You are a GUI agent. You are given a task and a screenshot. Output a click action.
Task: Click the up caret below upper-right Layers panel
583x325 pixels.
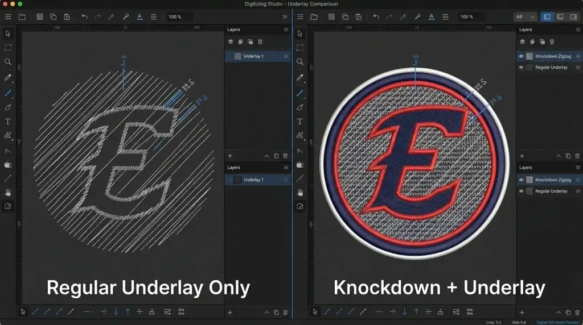(559, 156)
